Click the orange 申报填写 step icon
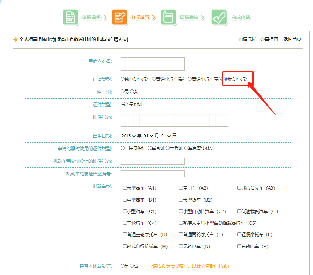The width and height of the screenshot is (313, 275). point(120,17)
